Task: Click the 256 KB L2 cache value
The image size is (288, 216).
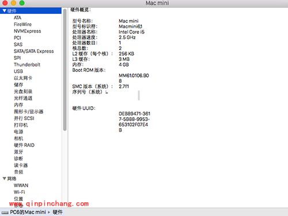Action: (x=126, y=53)
